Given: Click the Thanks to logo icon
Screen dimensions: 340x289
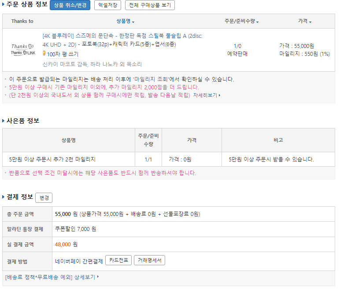Looking at the screenshot, I should (22, 46).
